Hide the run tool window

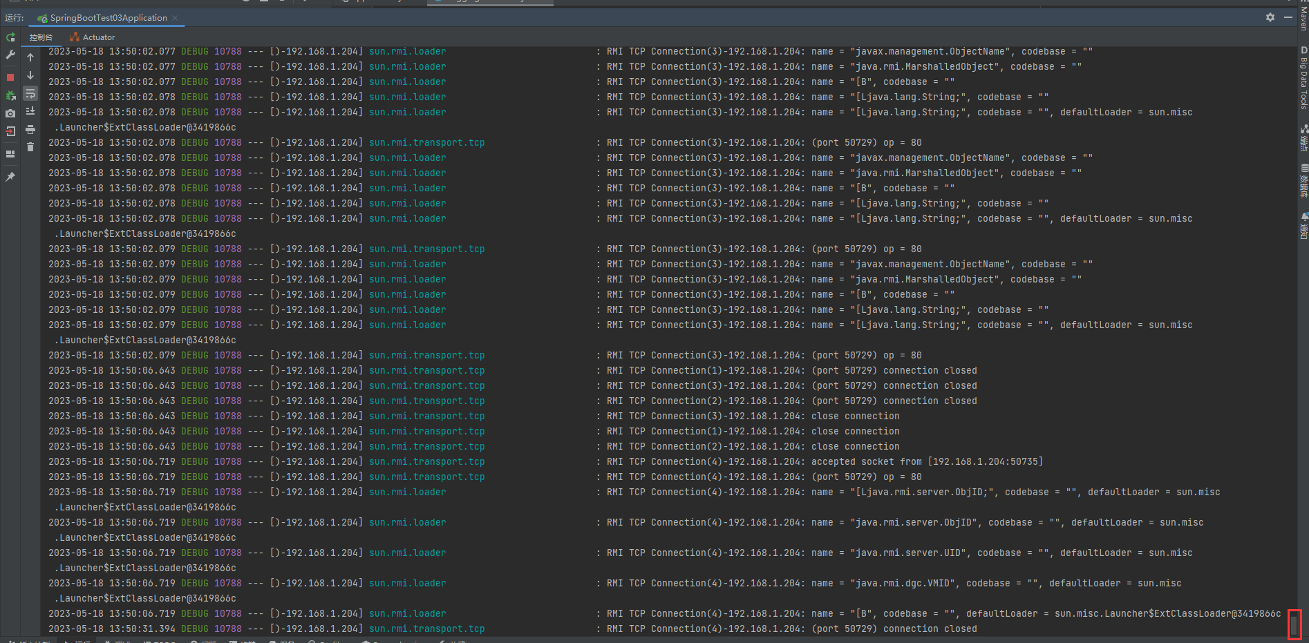[x=1288, y=17]
